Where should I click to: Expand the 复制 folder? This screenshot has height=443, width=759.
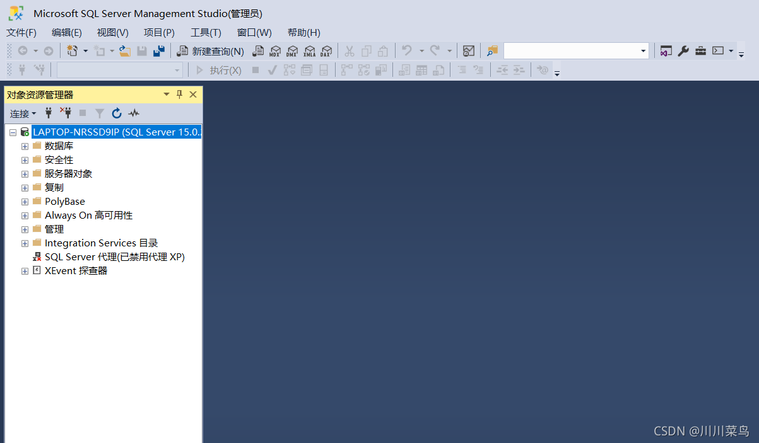[25, 188]
